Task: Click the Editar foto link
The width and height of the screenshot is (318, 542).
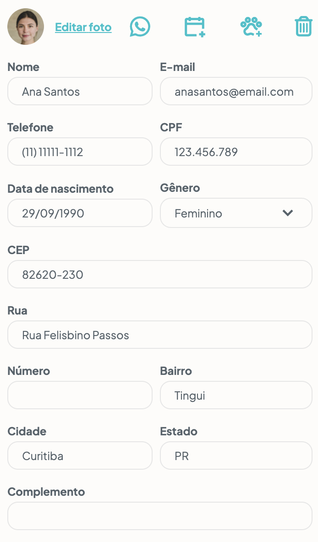Action: (x=83, y=27)
